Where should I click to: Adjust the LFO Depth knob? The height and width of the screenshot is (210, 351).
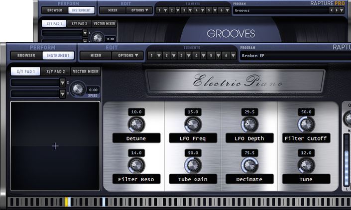tap(249, 124)
